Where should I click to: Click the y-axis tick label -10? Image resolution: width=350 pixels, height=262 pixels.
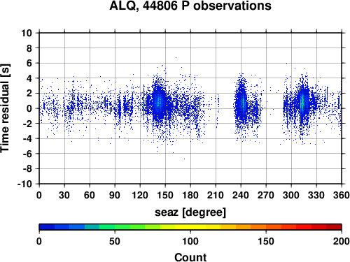coord(24,184)
